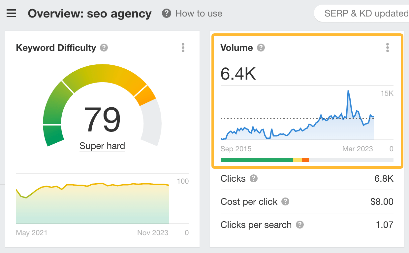Select the Overview: seo agency heading
The image size is (409, 253).
[90, 14]
